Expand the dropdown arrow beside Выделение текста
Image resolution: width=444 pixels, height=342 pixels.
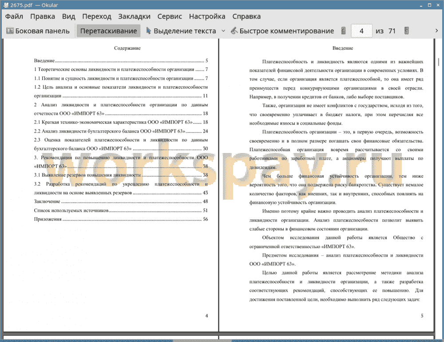tap(223, 31)
